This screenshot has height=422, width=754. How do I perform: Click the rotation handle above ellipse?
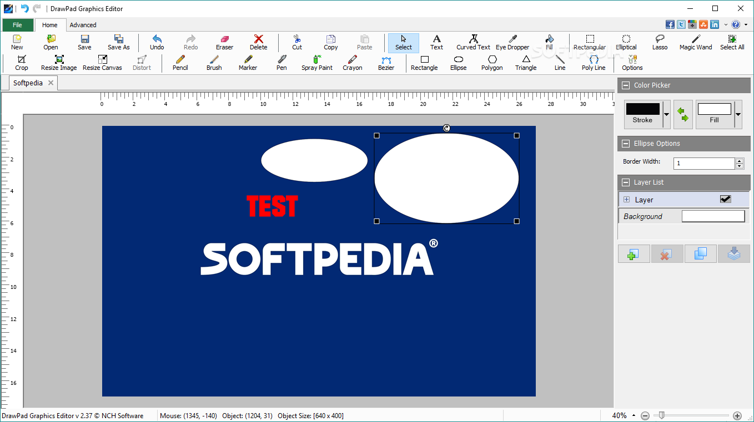click(x=446, y=128)
